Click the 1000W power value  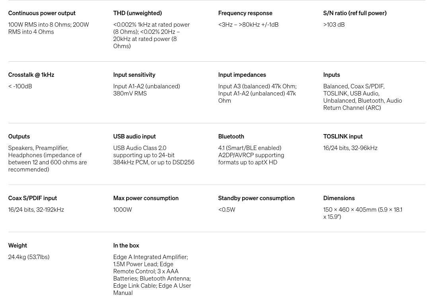click(123, 210)
